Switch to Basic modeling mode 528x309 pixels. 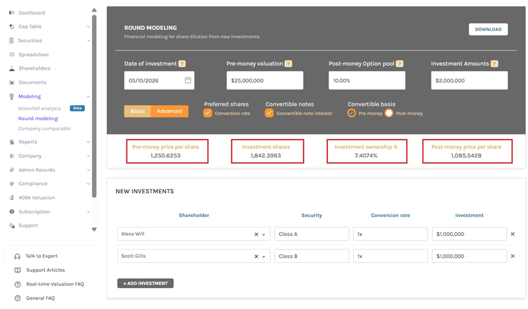[138, 111]
